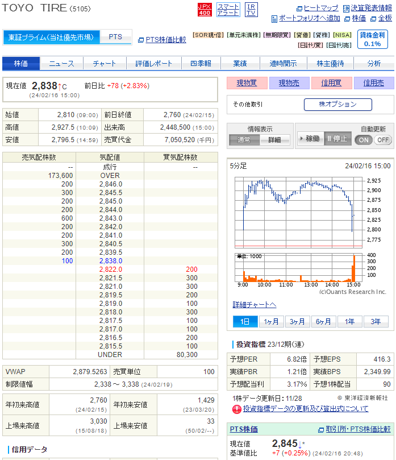Click the red warning icon beside 投資指標データ

[237, 409]
